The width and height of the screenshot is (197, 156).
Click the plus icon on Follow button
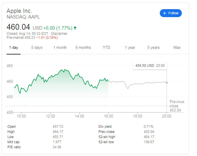pyautogui.click(x=165, y=13)
